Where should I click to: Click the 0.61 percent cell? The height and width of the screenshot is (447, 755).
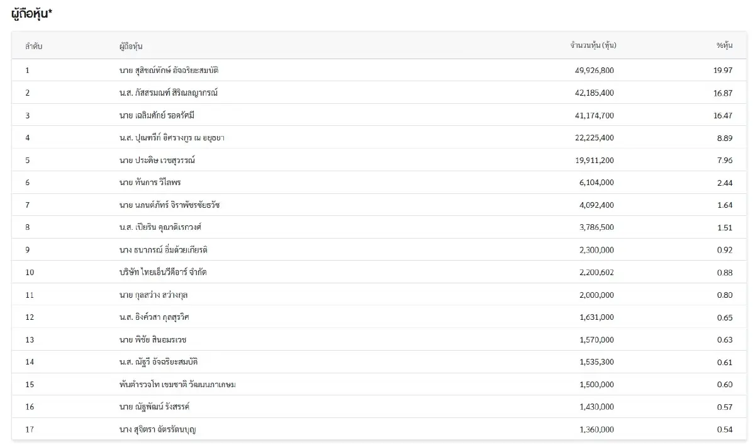tap(724, 362)
